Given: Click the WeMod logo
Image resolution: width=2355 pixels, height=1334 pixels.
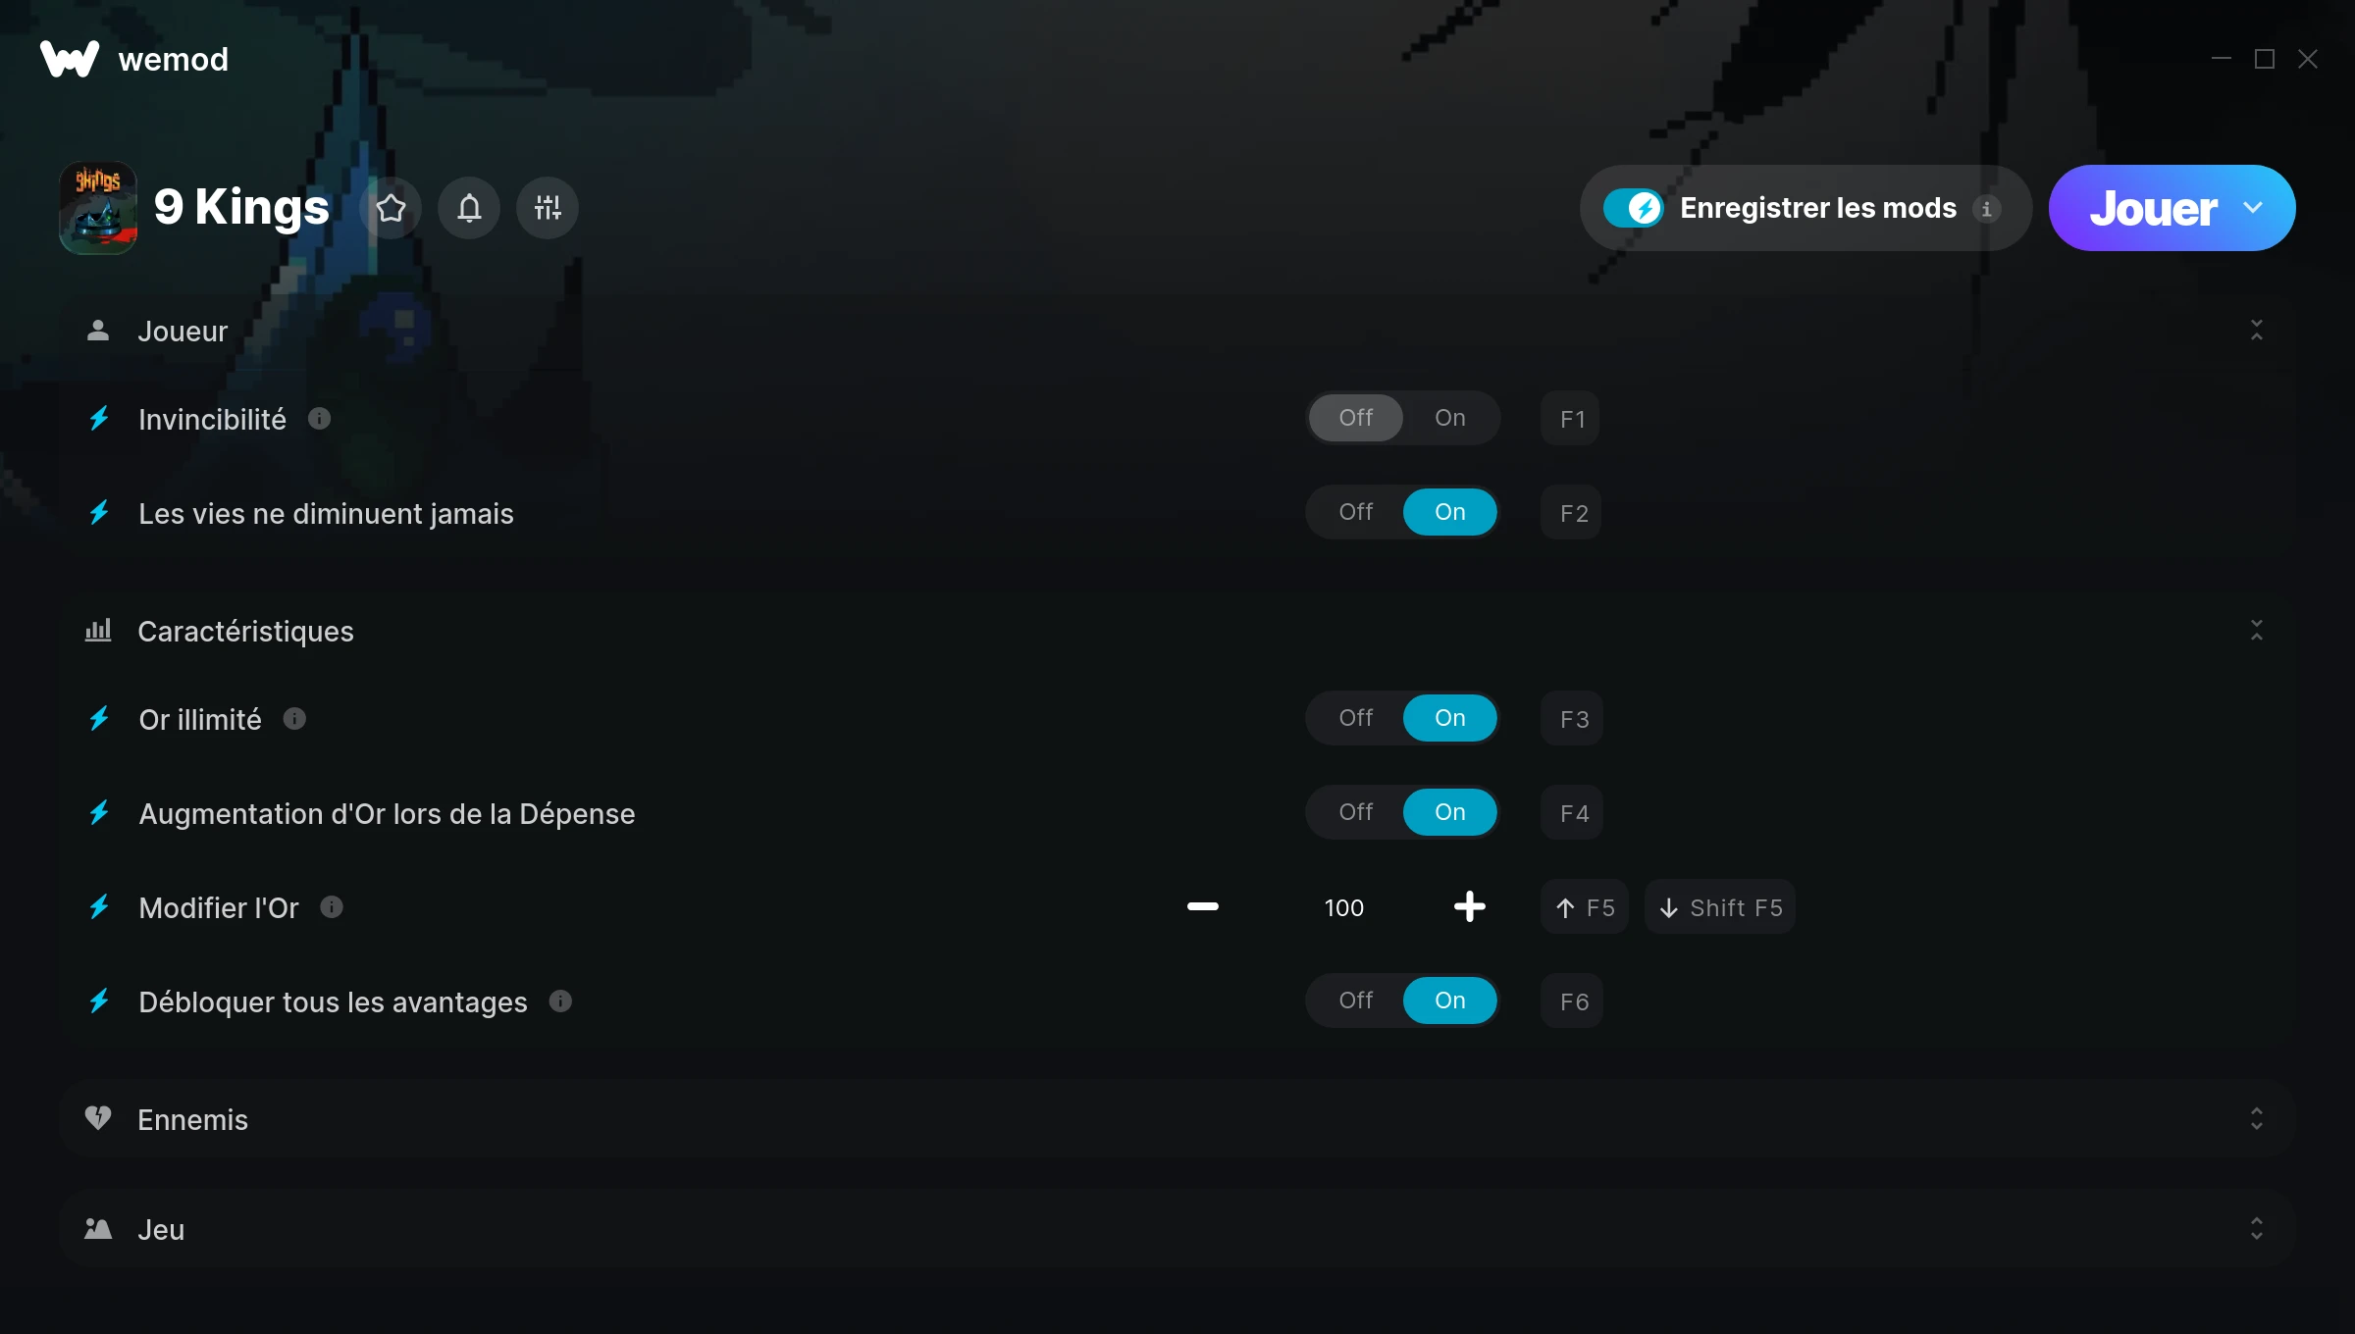Looking at the screenshot, I should (x=70, y=59).
